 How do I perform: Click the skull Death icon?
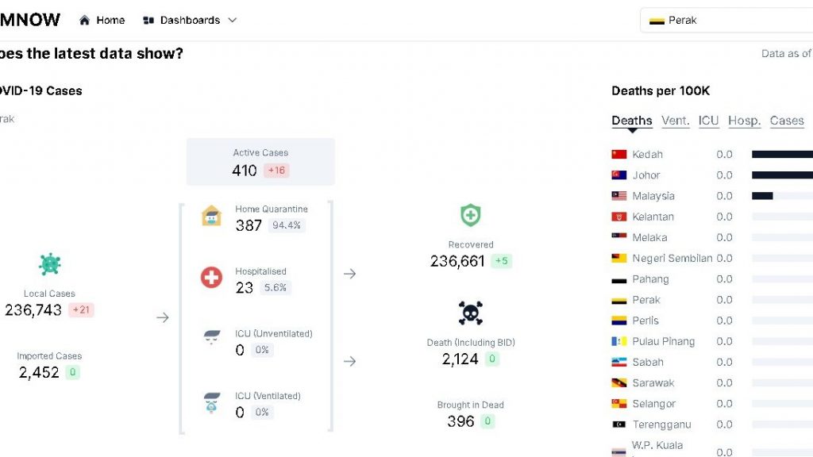[x=471, y=313]
